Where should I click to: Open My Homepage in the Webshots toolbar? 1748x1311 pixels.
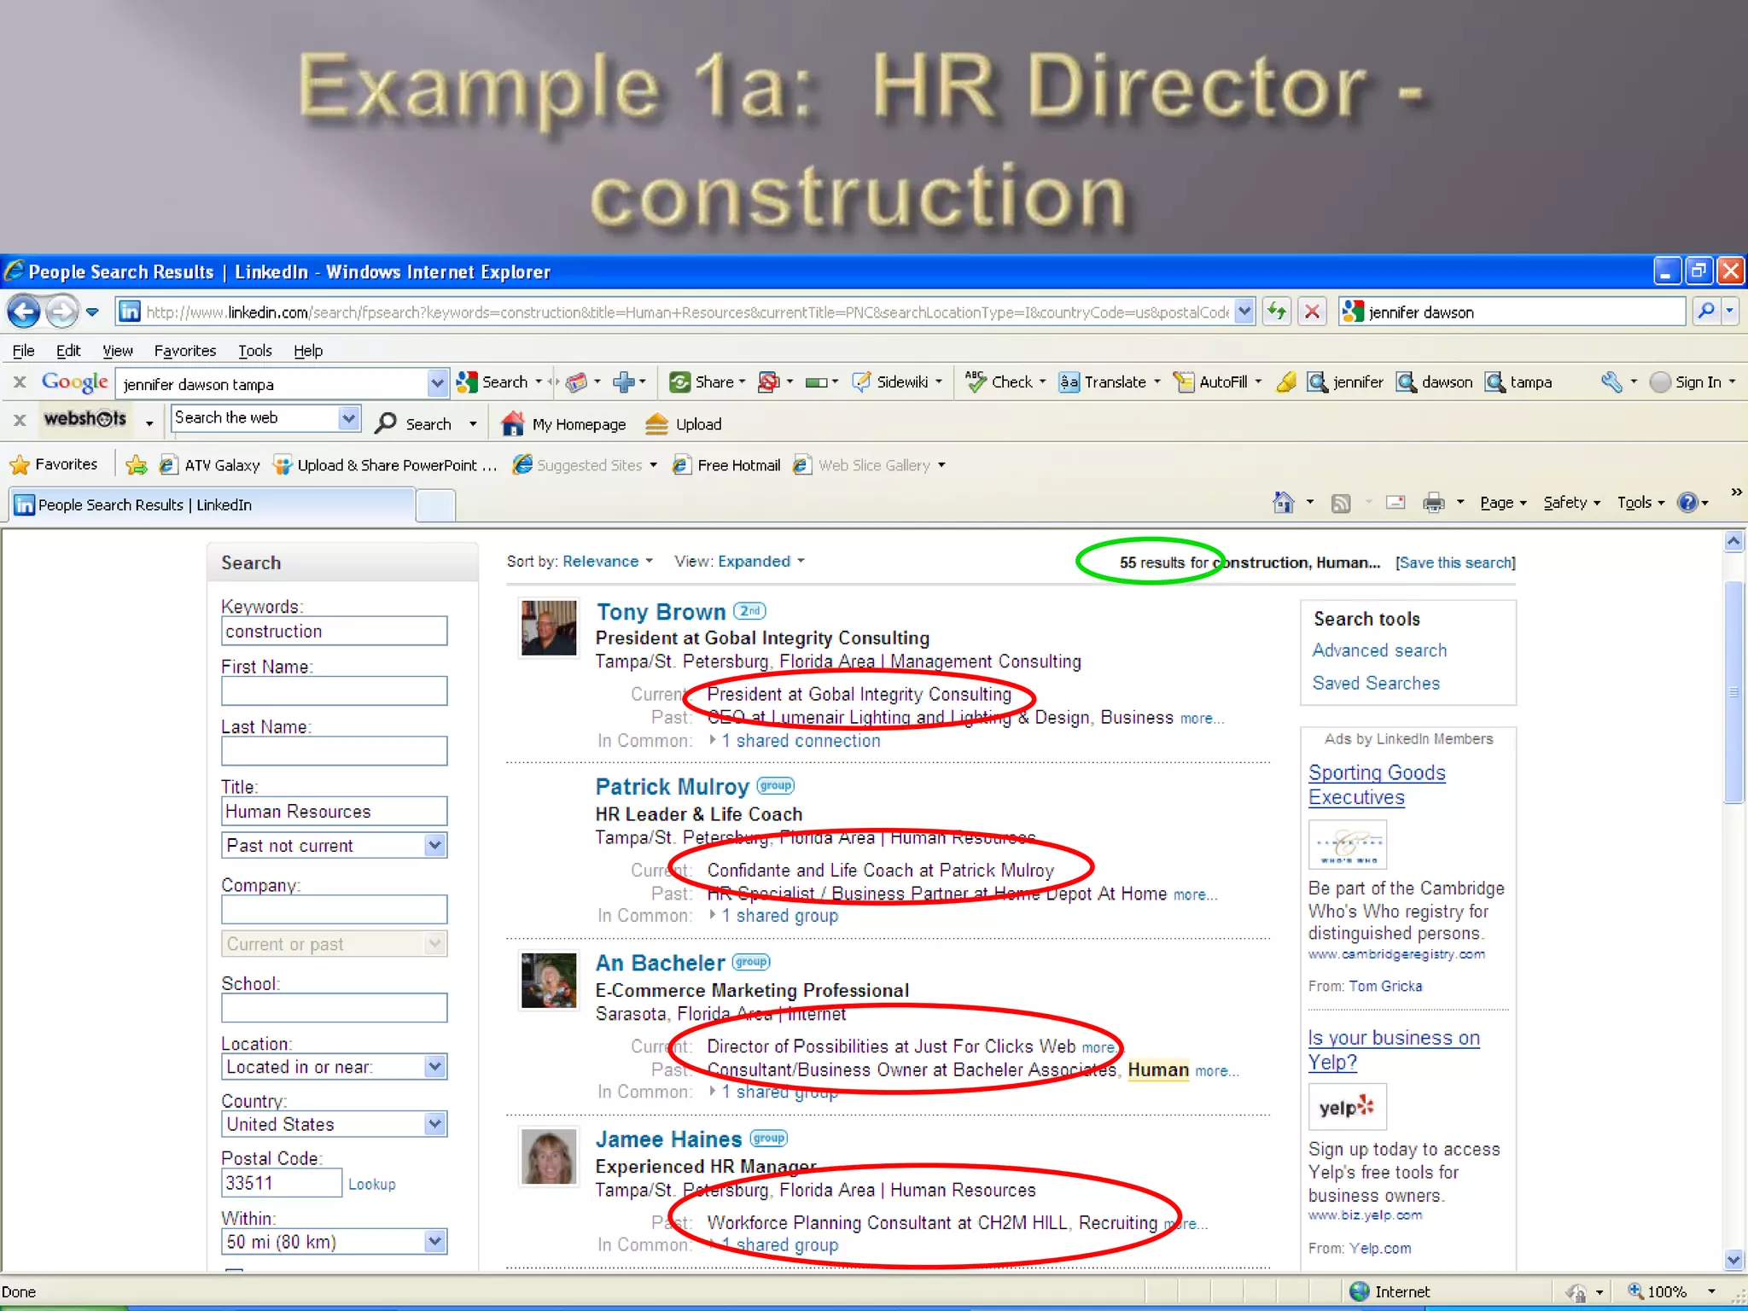pyautogui.click(x=563, y=424)
